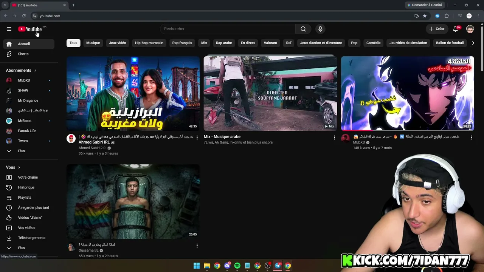Click Demander à Gemini button
484x272 pixels.
pyautogui.click(x=425, y=5)
